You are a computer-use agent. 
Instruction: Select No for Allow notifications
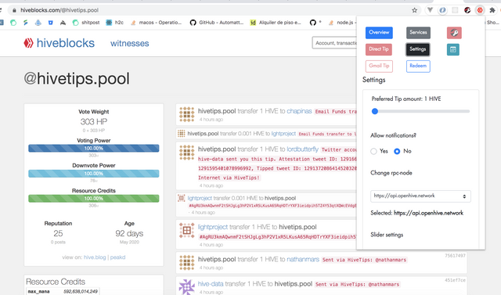(x=397, y=151)
